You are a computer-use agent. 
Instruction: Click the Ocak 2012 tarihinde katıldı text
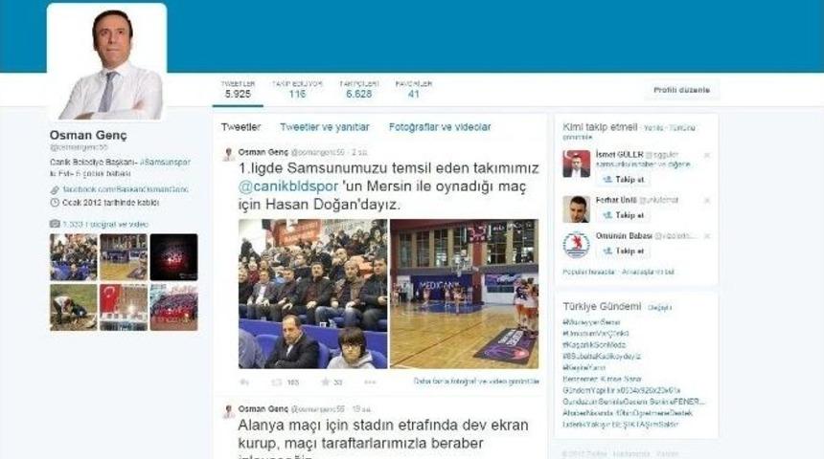pos(110,203)
